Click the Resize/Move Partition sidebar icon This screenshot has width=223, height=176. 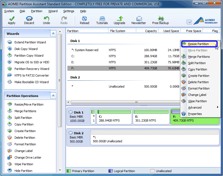point(10,104)
